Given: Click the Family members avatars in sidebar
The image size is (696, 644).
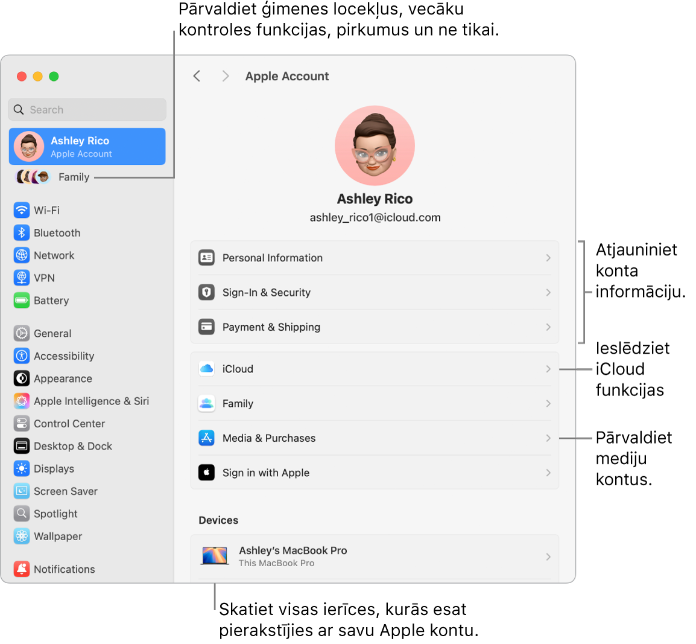Looking at the screenshot, I should coord(33,177).
